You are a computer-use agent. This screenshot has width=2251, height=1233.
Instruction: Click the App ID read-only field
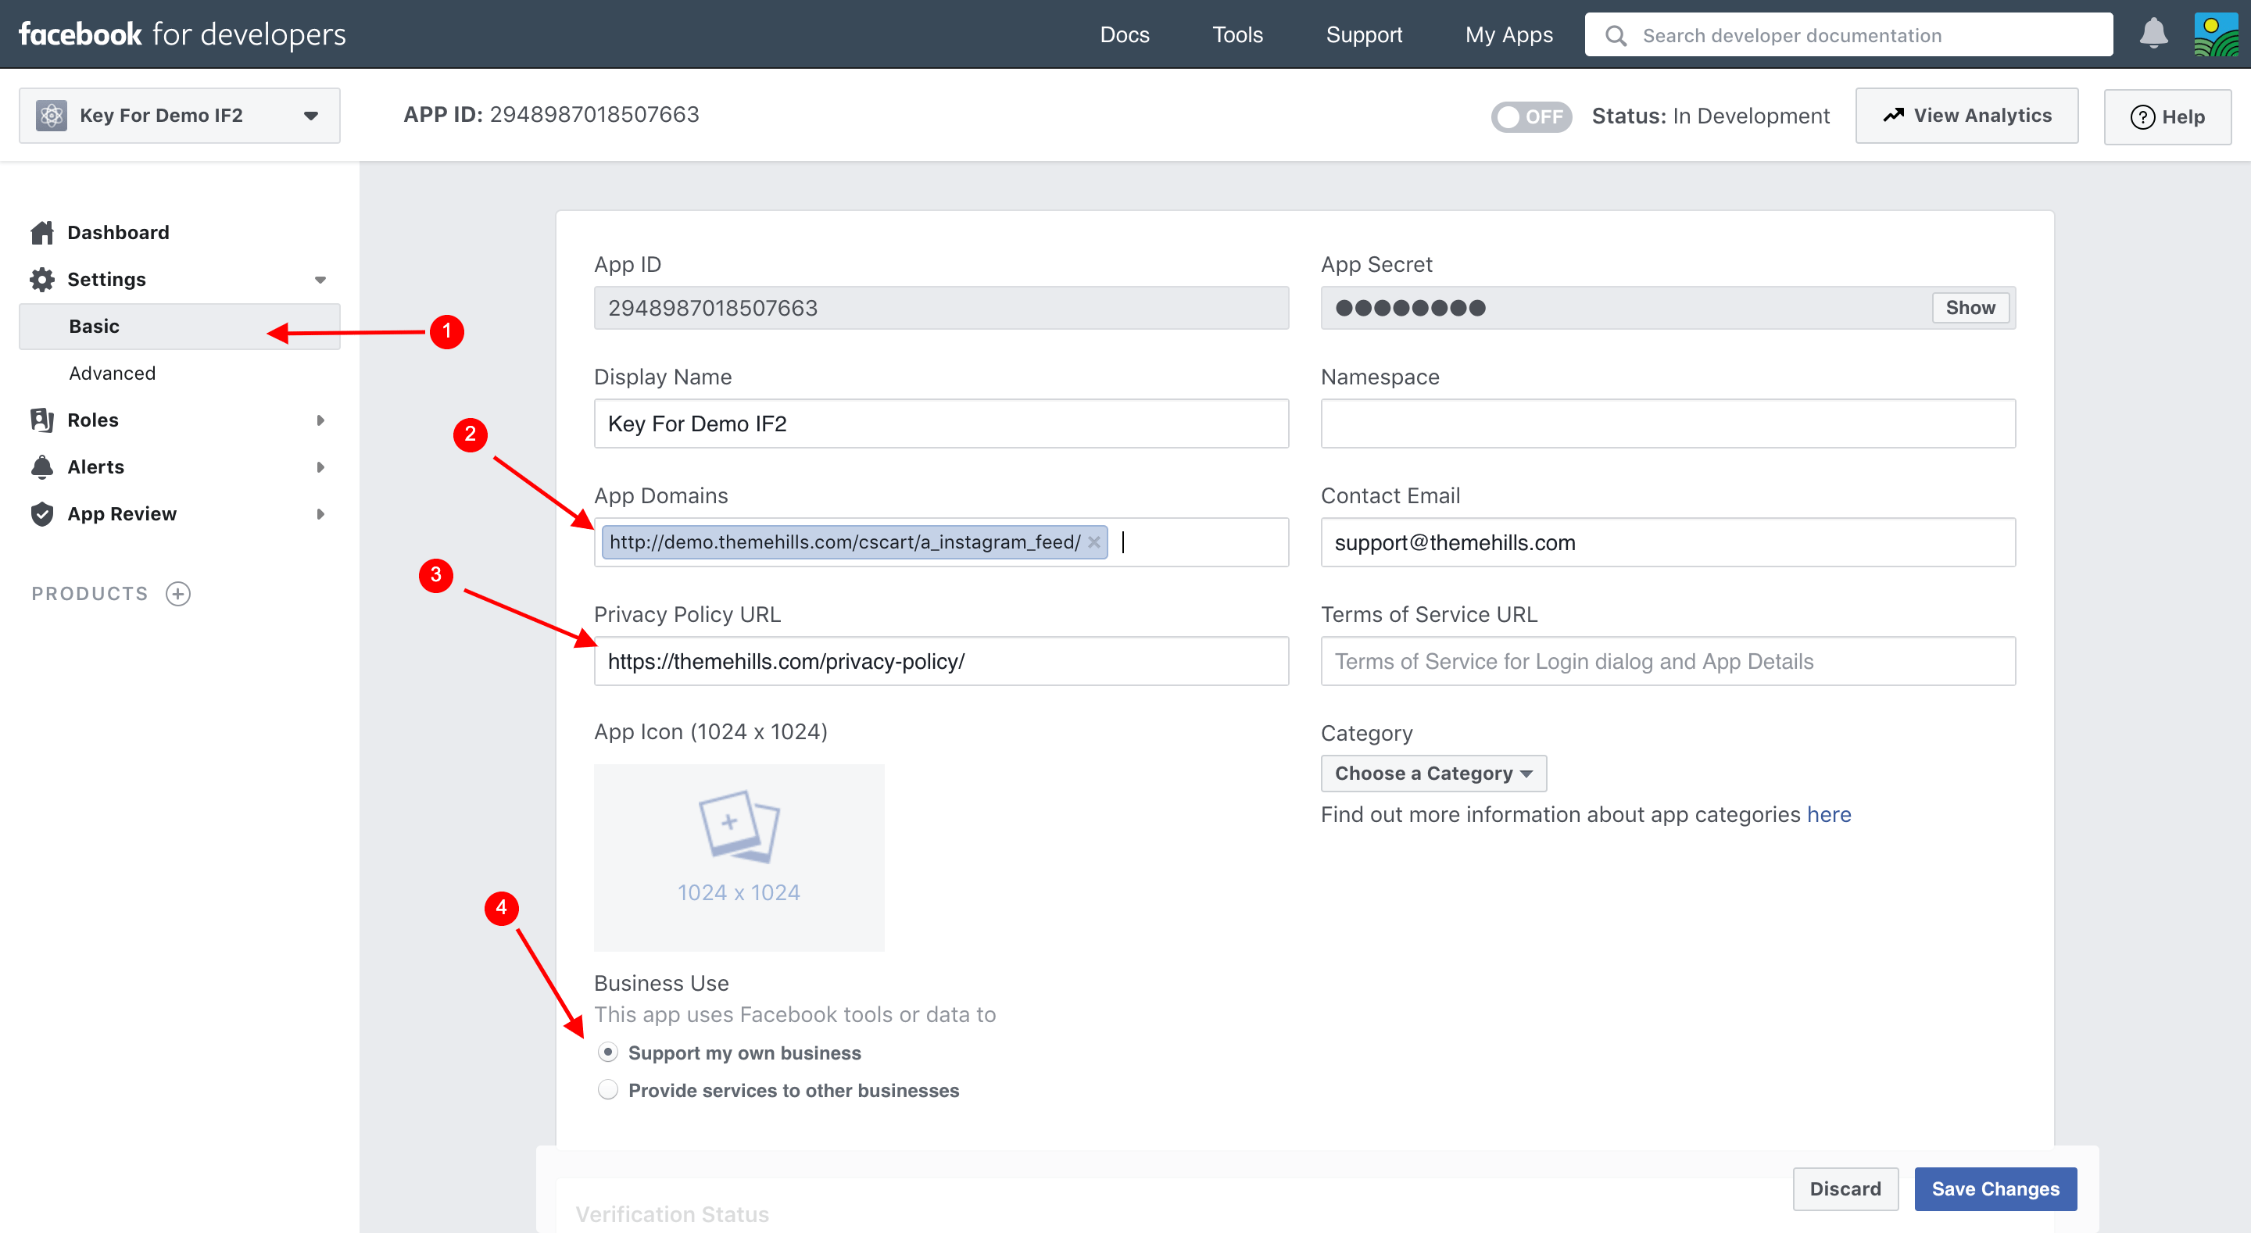pos(941,308)
